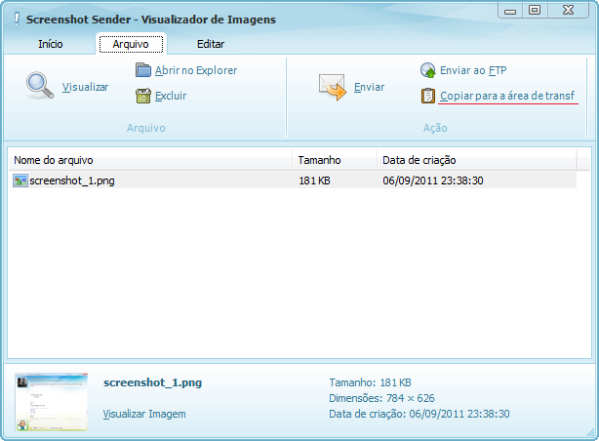599x441 pixels.
Task: Sort by Tamanho column header
Action: tap(335, 160)
